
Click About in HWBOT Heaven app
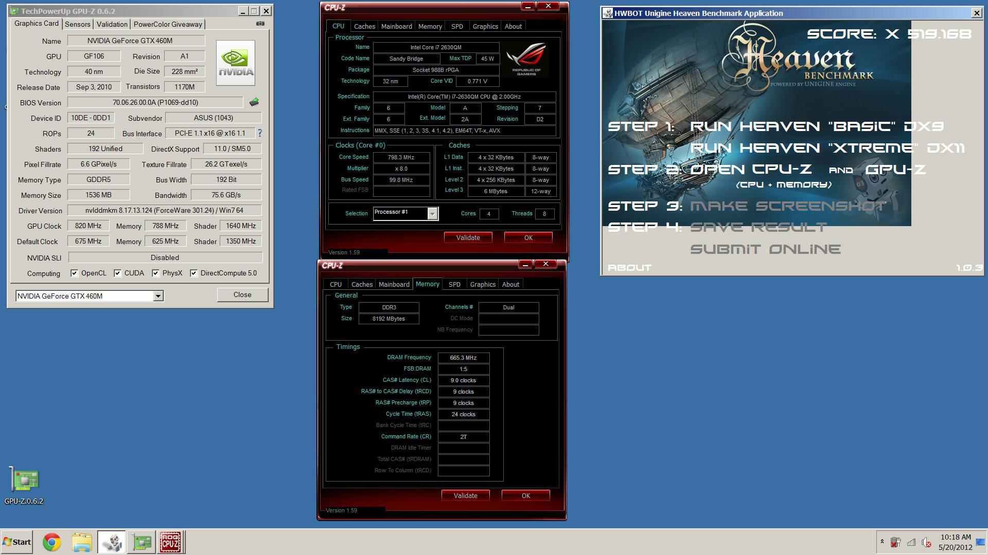tap(629, 268)
